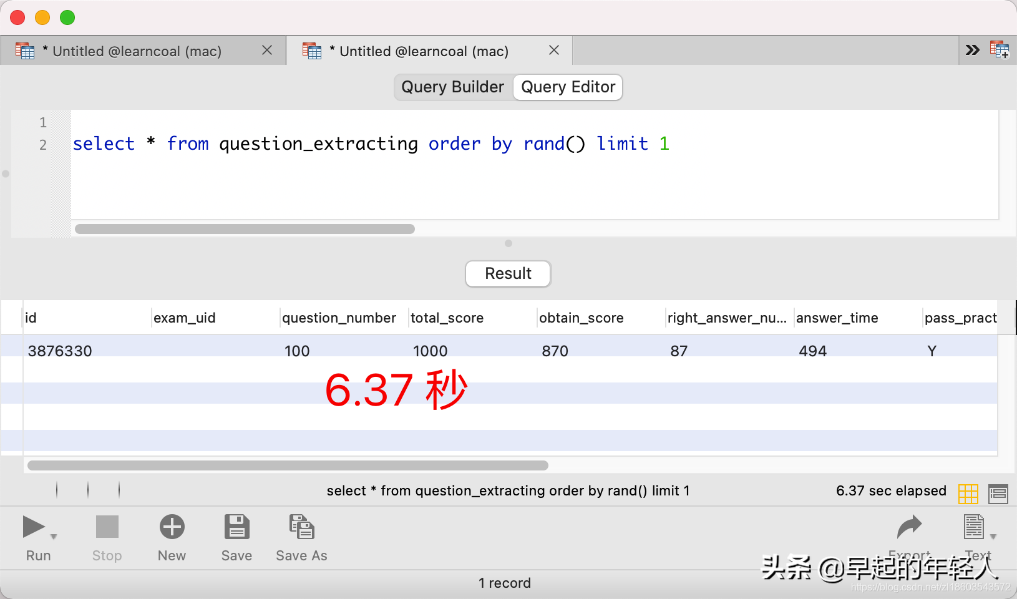Screen dimensions: 1017x599
Task: Click the 6.37 sec elapsed status text
Action: tap(891, 491)
